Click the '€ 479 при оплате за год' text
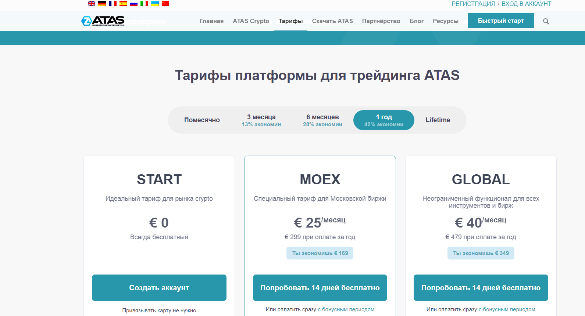The width and height of the screenshot is (585, 316). coord(481,237)
